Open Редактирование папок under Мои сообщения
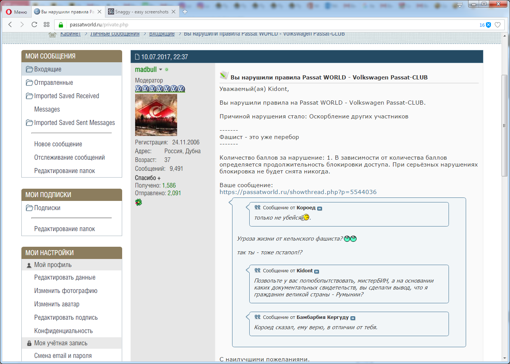This screenshot has width=510, height=364. [x=65, y=171]
